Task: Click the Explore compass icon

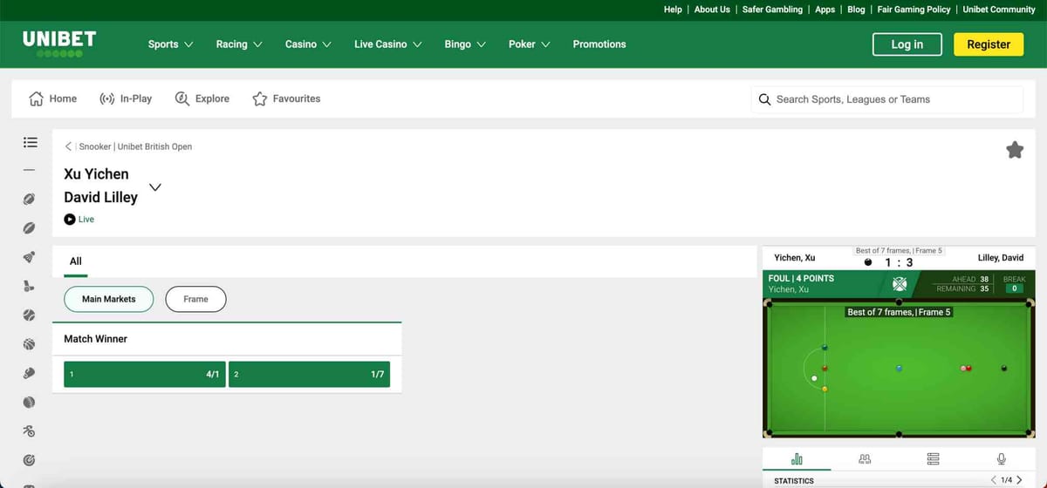Action: (182, 98)
